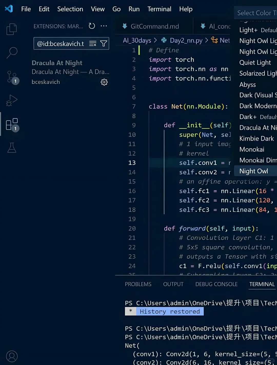Open Manage gear for Dracula At Night
The height and width of the screenshot is (365, 277).
point(104,82)
